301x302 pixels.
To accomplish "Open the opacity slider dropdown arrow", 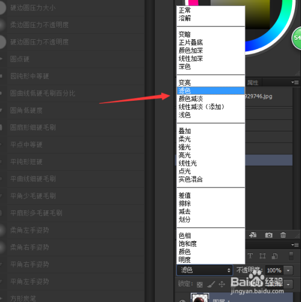I will pos(288,271).
